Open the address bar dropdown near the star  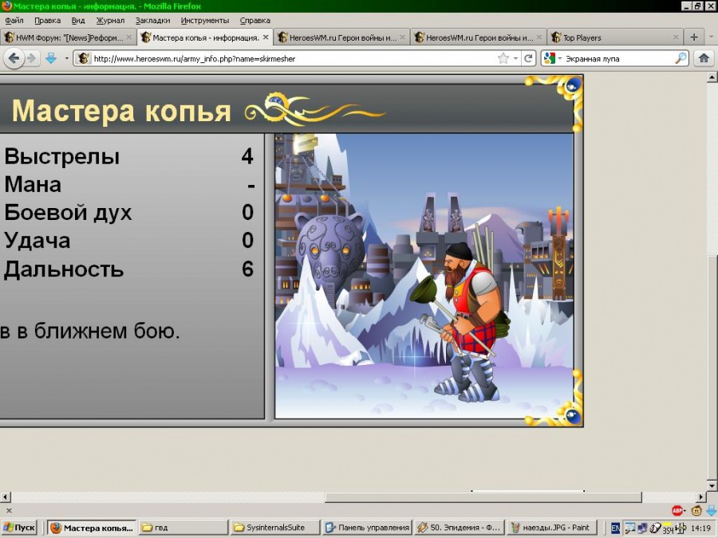(515, 58)
